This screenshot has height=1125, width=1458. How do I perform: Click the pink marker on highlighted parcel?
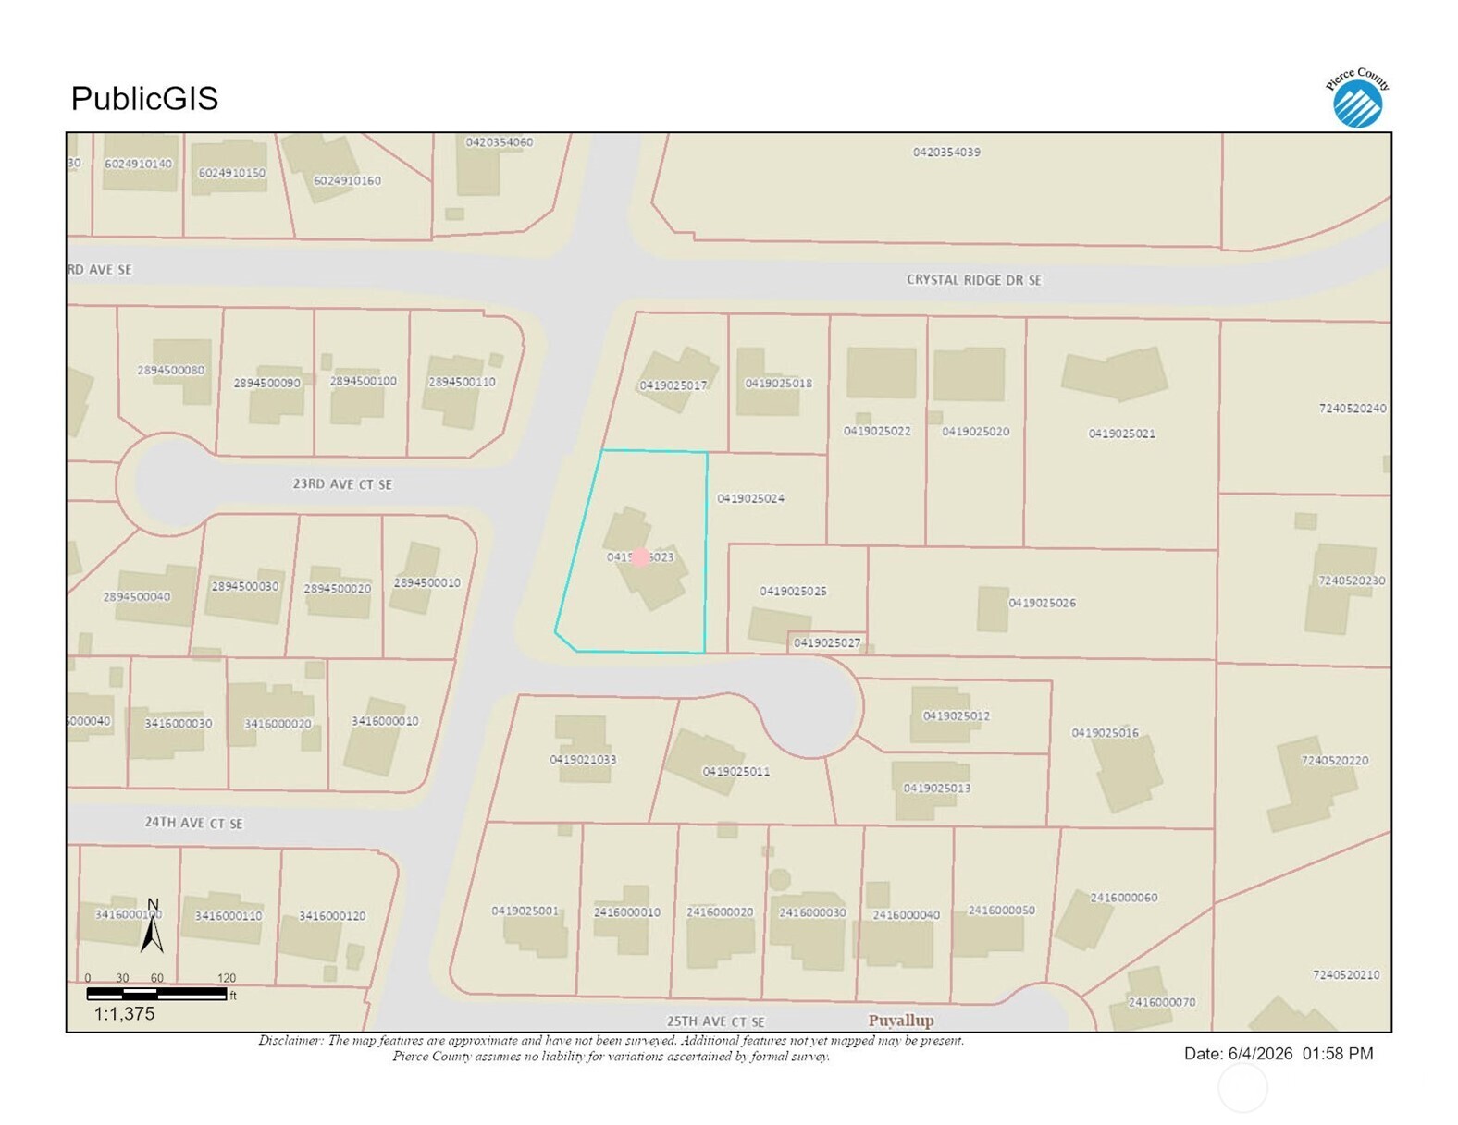click(640, 557)
